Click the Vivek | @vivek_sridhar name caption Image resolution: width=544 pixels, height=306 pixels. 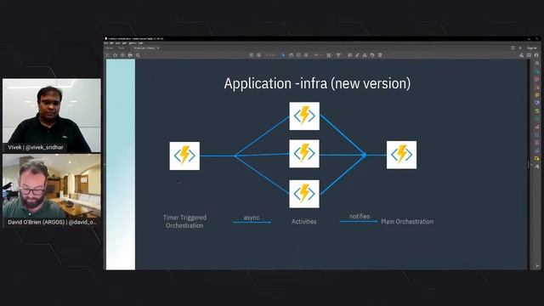click(x=36, y=147)
